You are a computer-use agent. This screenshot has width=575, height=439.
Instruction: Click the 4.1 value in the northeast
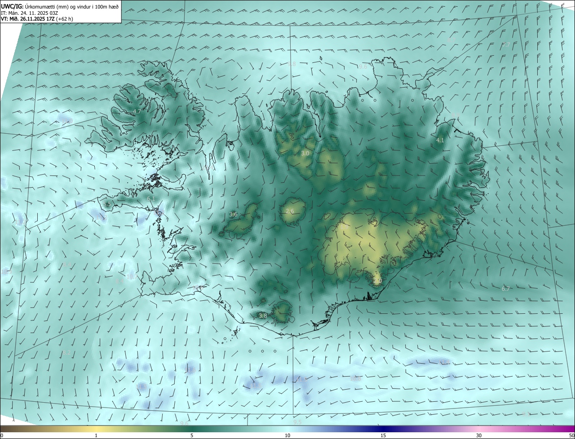pos(440,140)
